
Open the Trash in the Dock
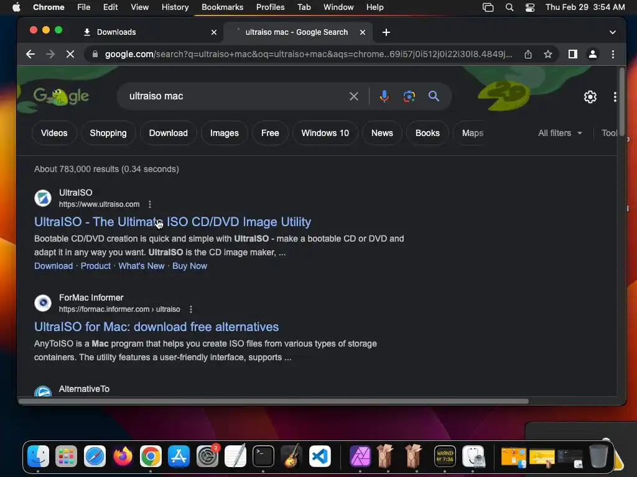(x=598, y=457)
